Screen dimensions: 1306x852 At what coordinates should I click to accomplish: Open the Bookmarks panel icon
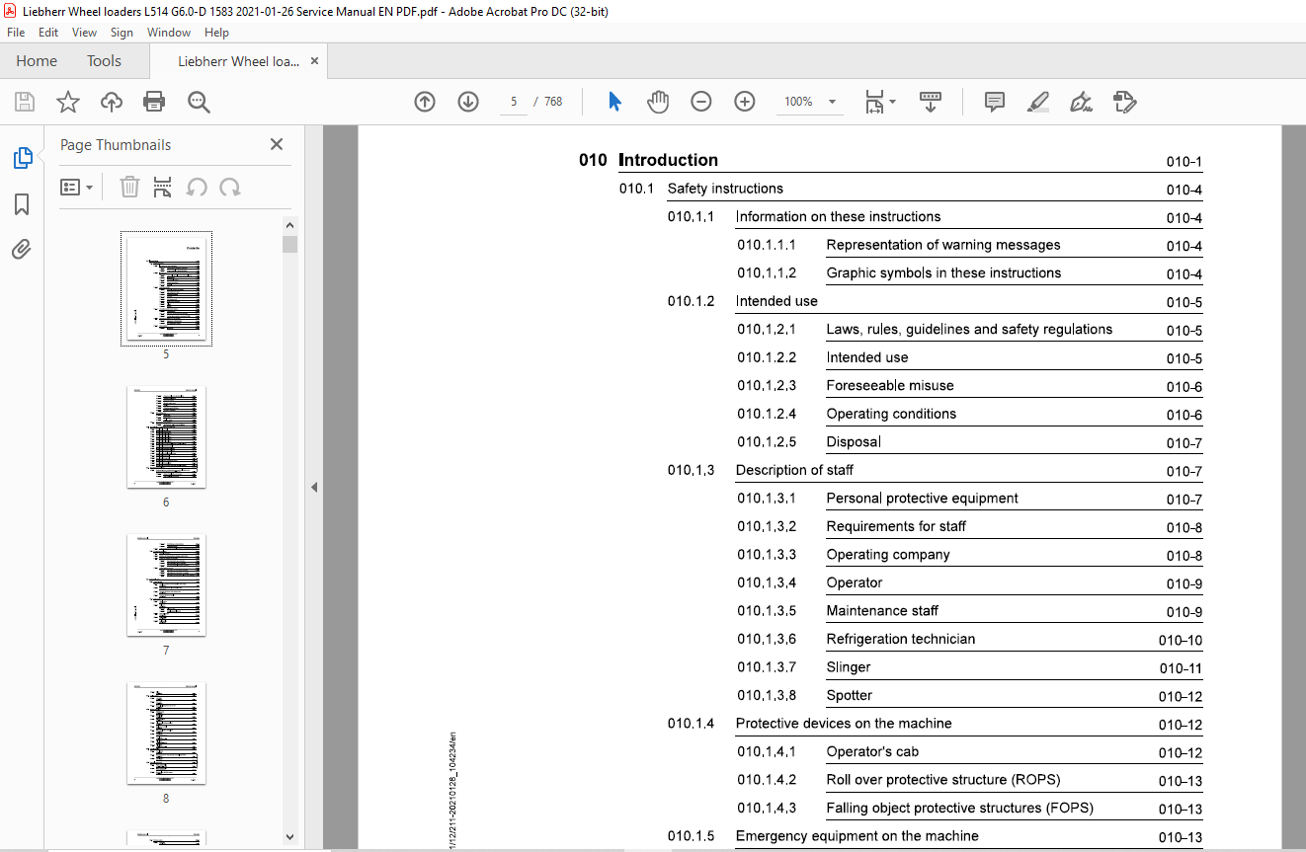22,204
